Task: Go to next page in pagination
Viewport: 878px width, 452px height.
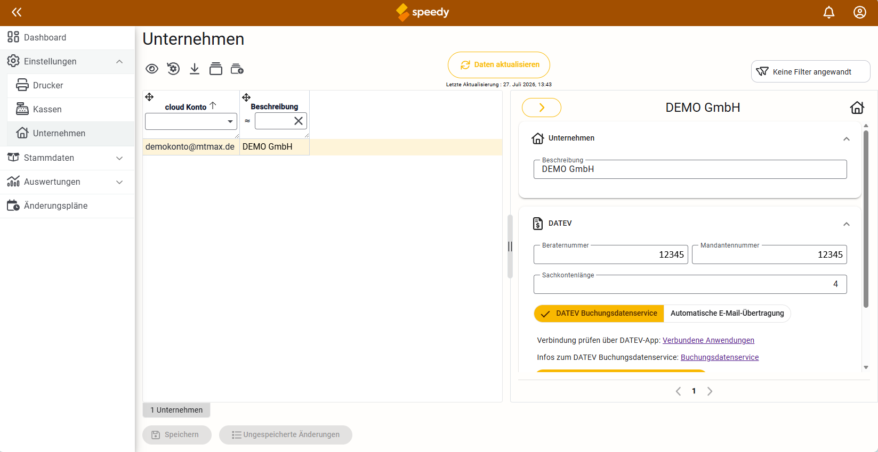Action: [710, 391]
